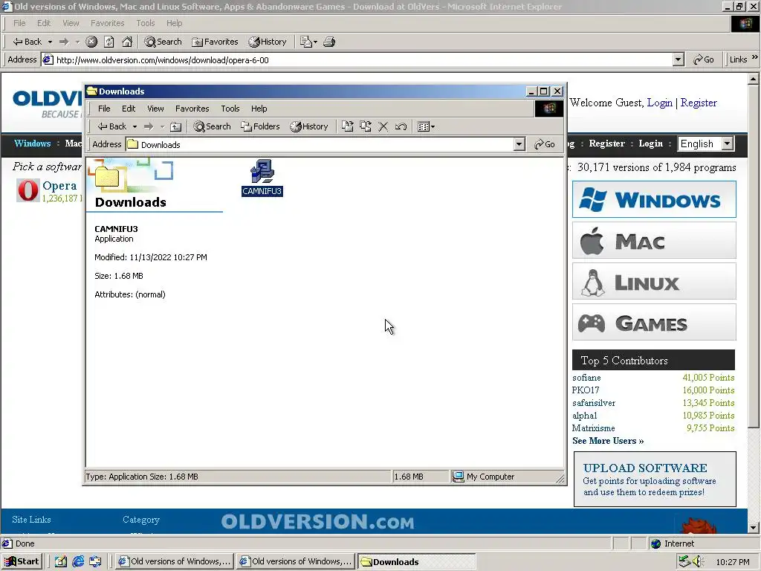
Task: Expand the Links toolbar chevron
Action: pos(755,57)
